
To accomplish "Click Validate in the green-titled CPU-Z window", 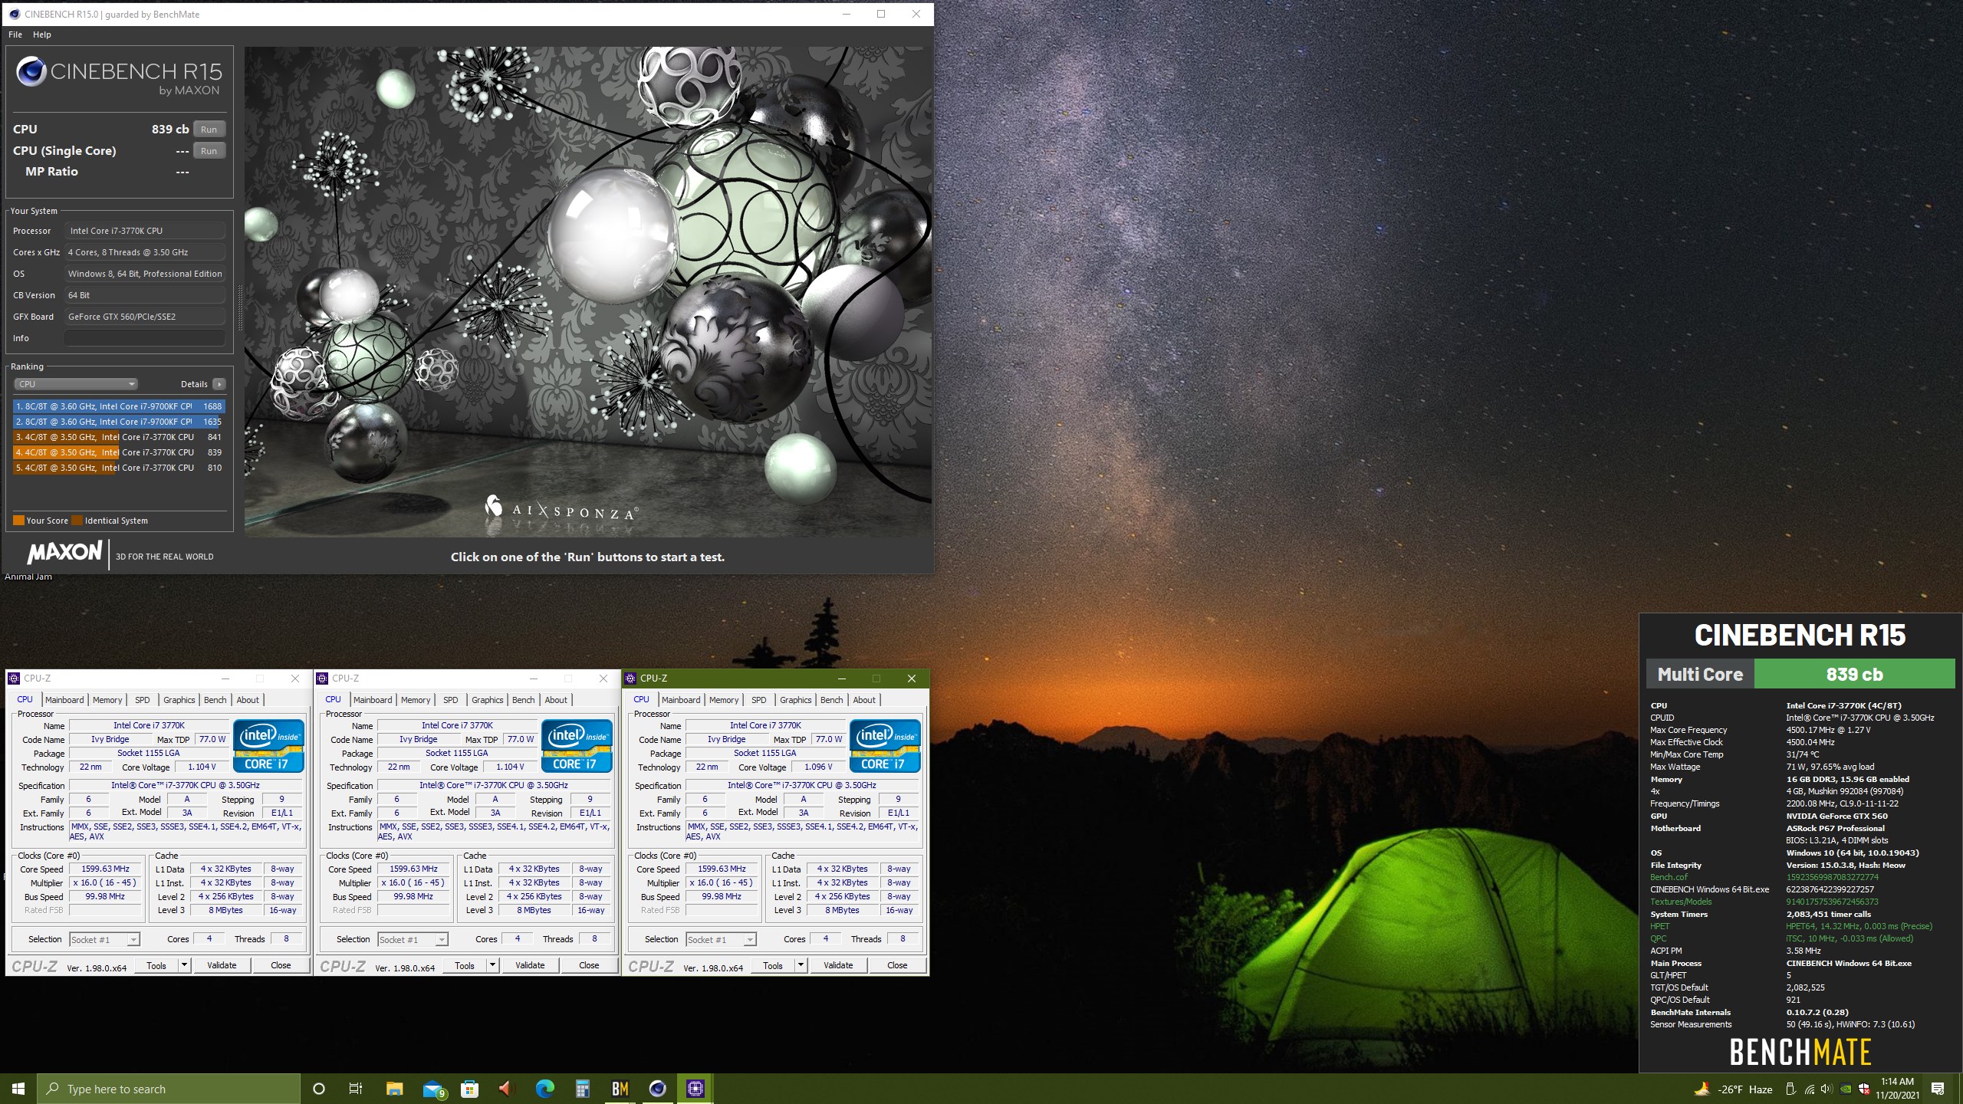I will tap(838, 965).
